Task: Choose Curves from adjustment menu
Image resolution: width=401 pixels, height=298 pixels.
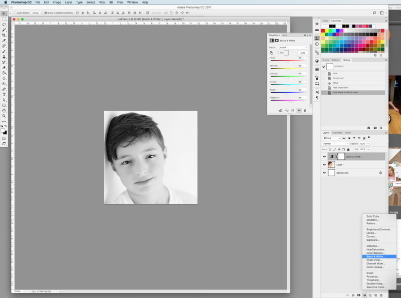Action: click(371, 236)
